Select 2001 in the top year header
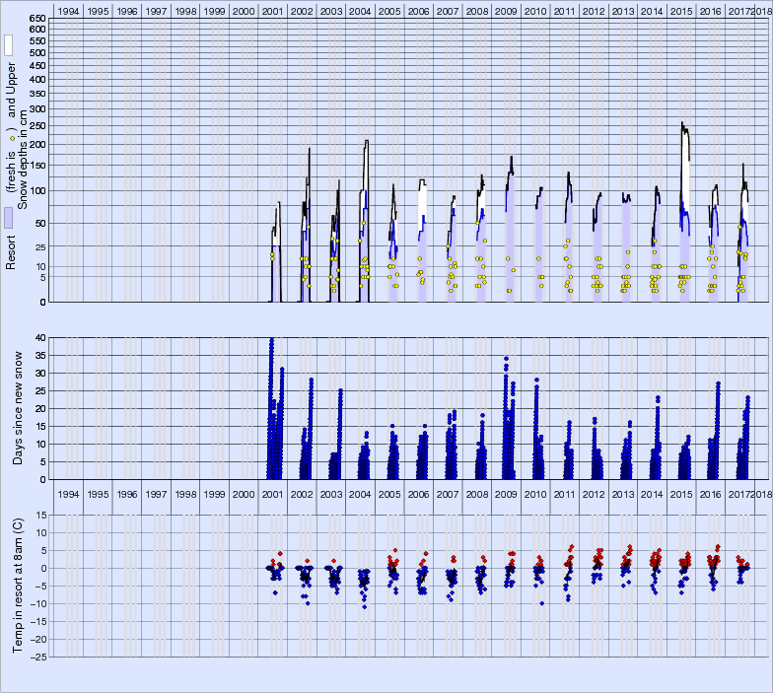The height and width of the screenshot is (693, 773). (x=273, y=11)
